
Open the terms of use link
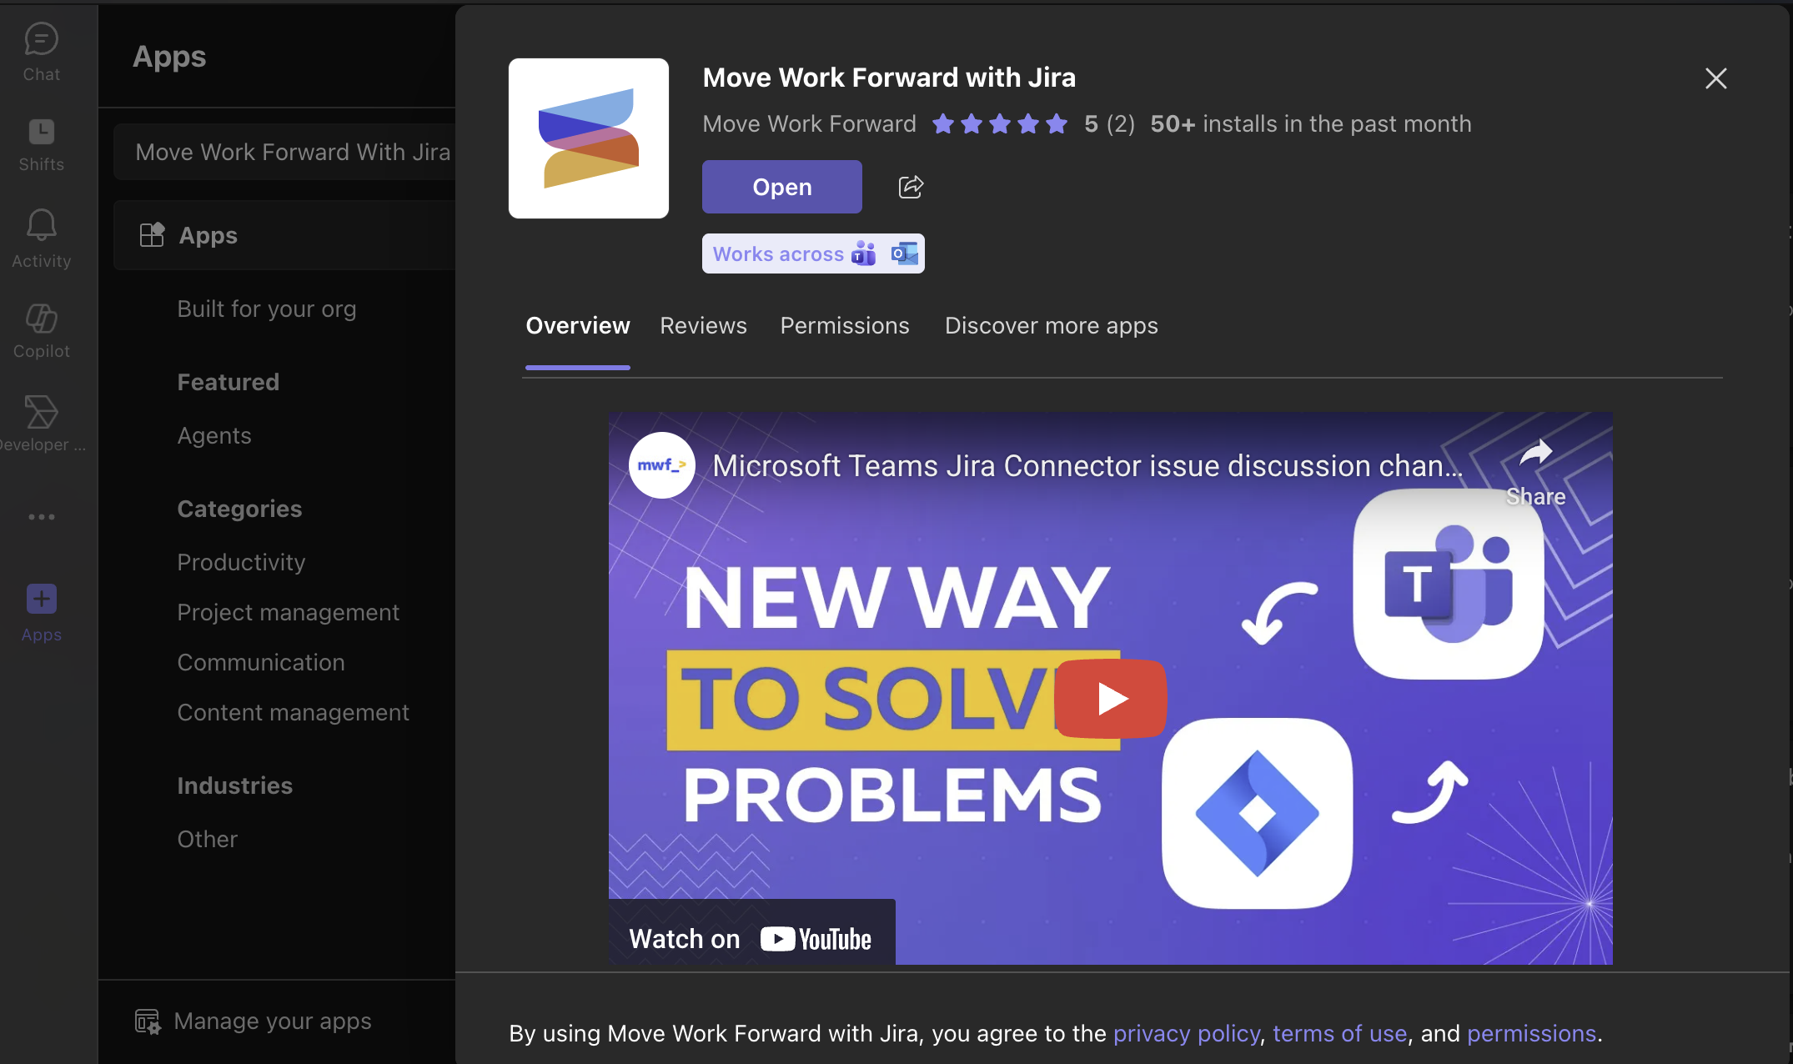click(1339, 1034)
